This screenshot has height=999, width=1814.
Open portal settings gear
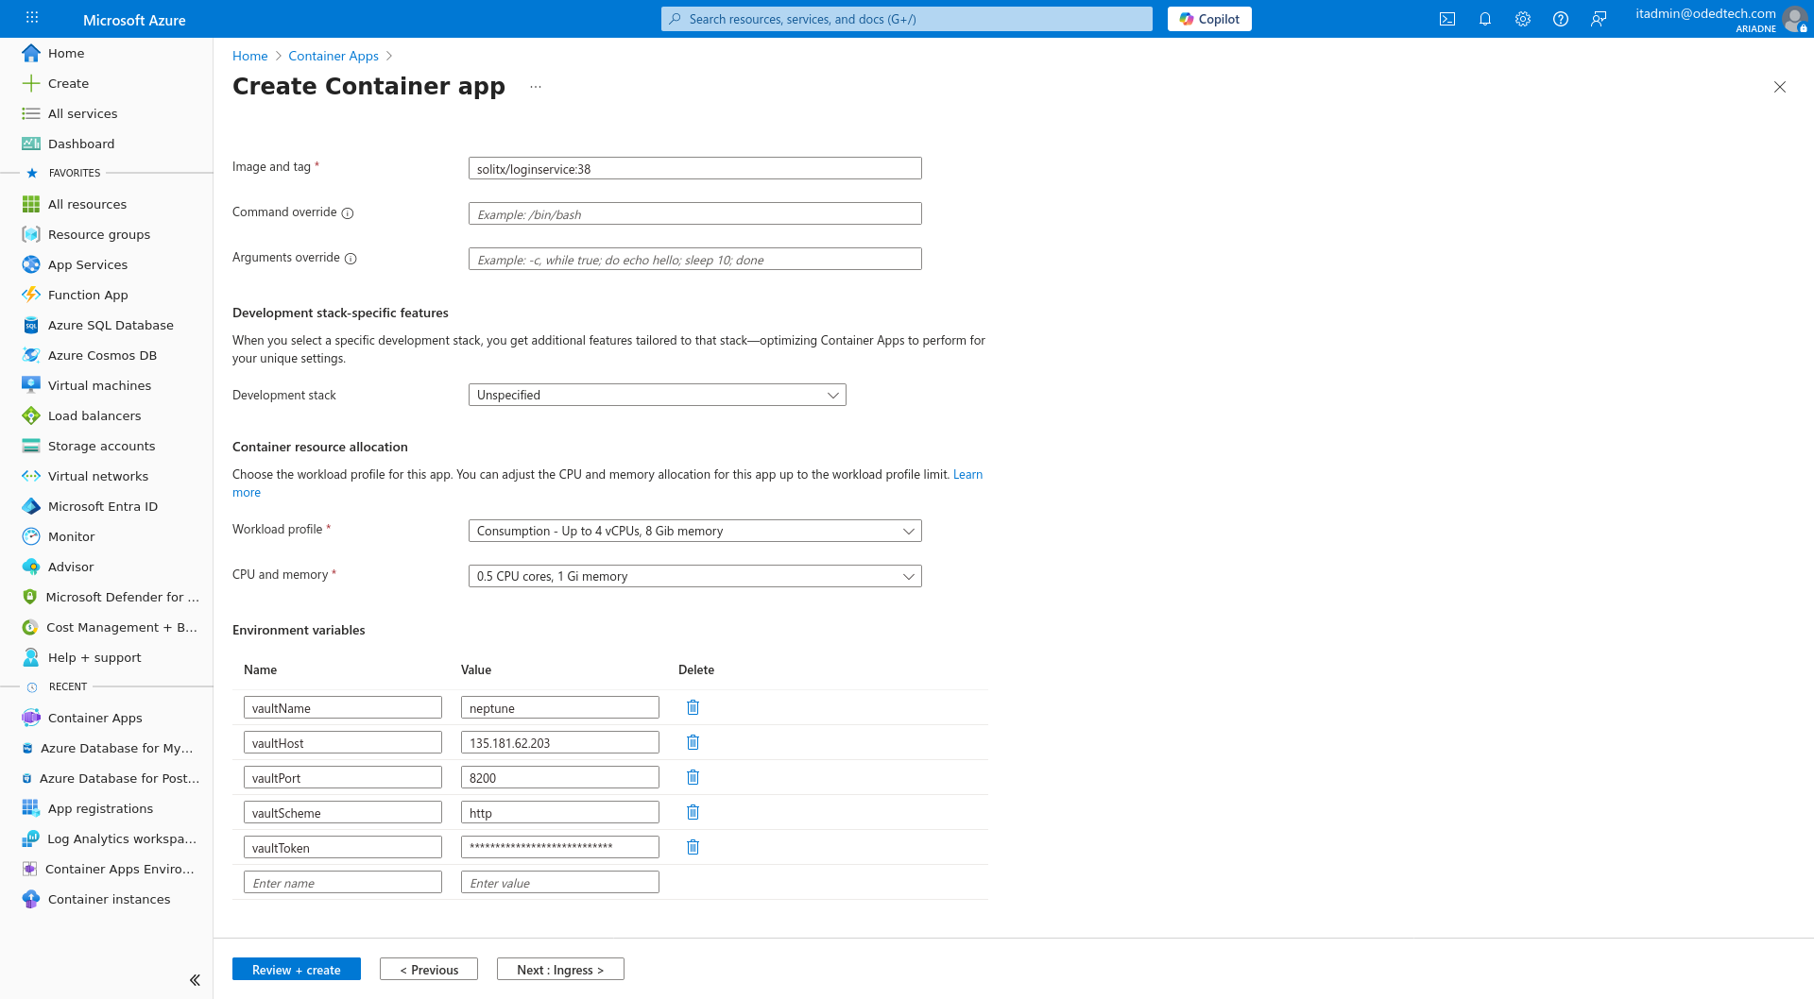1523,19
